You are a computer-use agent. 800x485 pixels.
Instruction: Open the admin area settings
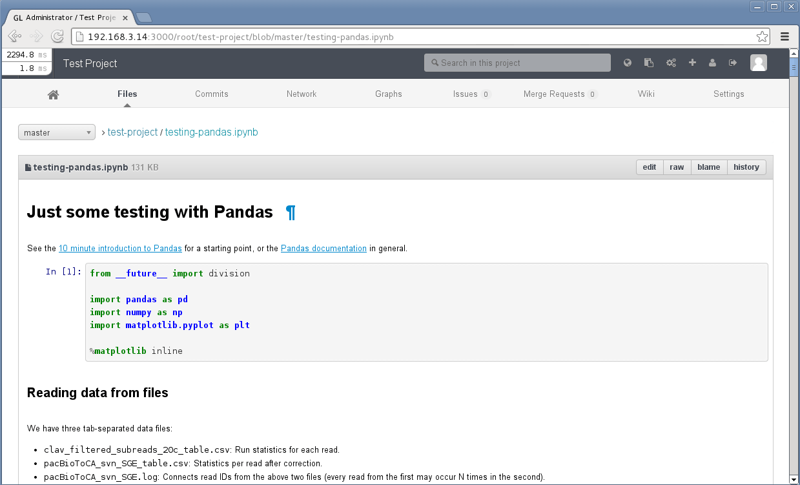pos(671,63)
